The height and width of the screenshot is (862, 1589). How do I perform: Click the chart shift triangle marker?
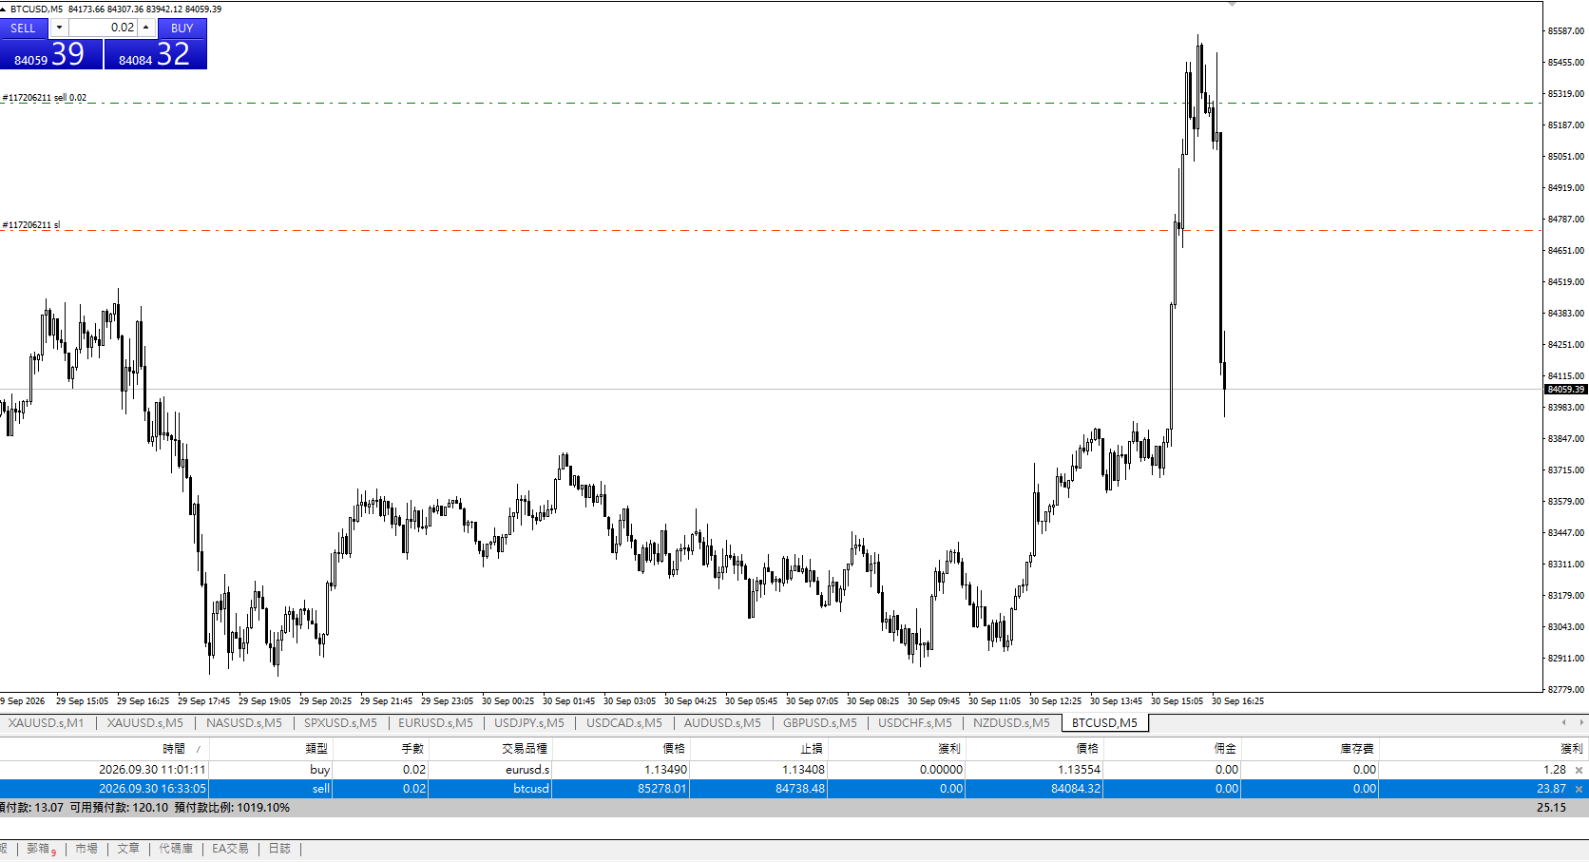(1233, 5)
